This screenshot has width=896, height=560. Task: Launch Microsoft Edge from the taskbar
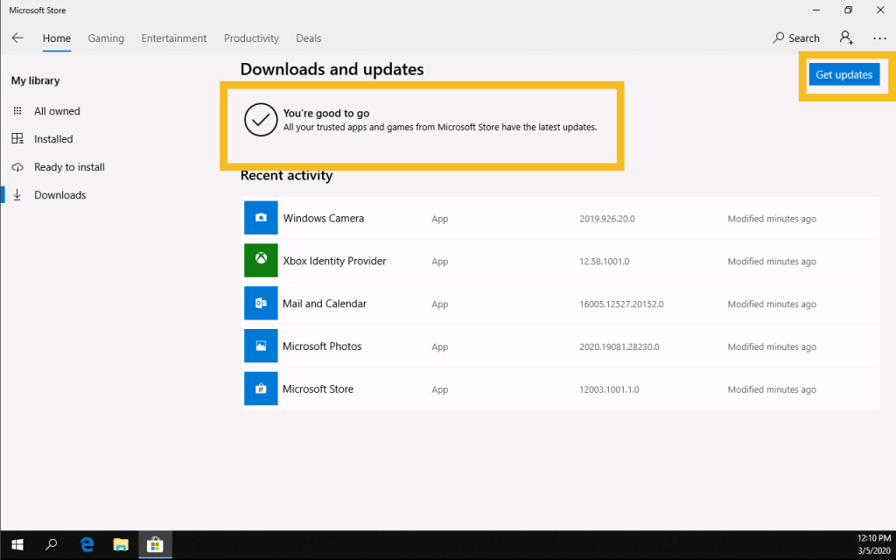point(87,545)
